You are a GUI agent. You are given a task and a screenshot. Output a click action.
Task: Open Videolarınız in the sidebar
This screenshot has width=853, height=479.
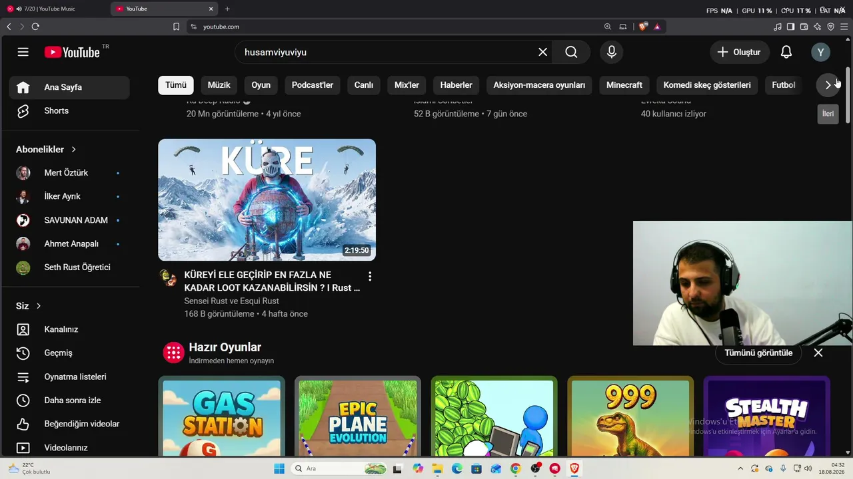[69, 448]
